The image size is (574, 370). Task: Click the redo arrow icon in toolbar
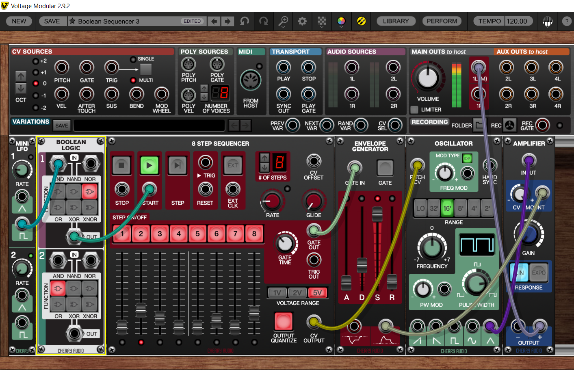[264, 21]
